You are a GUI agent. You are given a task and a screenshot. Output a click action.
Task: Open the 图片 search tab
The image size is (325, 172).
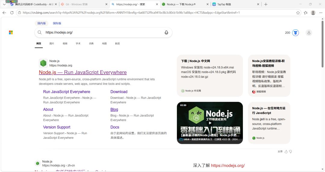point(52,43)
